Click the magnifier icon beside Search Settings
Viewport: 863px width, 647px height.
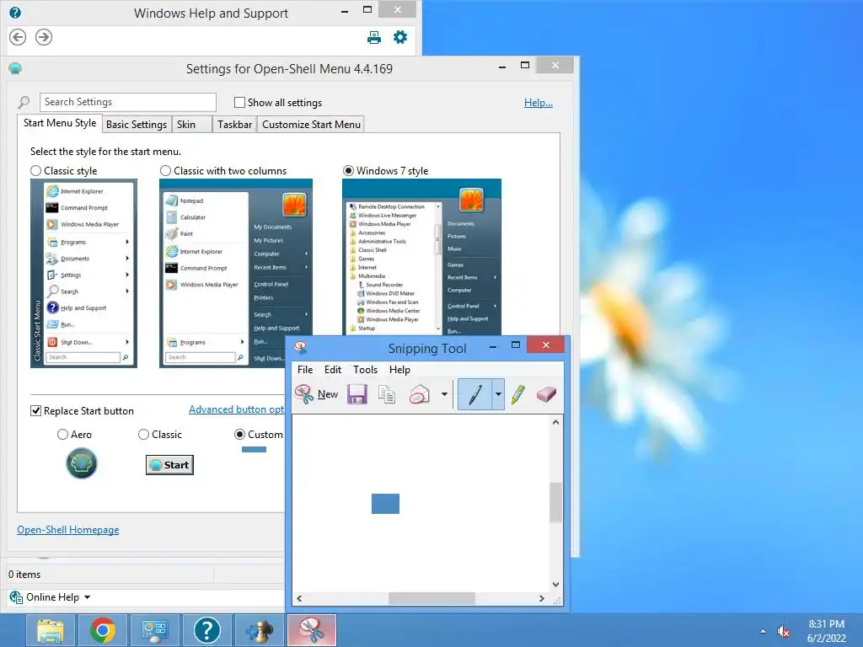[x=24, y=102]
